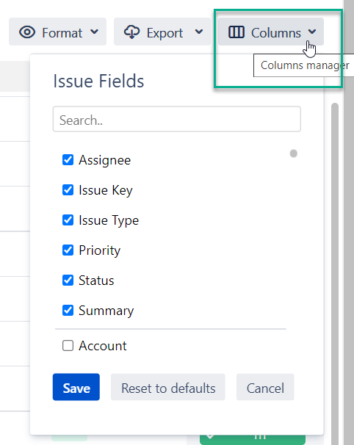354x445 pixels.
Task: Click the cloud download Export icon
Action: 131,32
